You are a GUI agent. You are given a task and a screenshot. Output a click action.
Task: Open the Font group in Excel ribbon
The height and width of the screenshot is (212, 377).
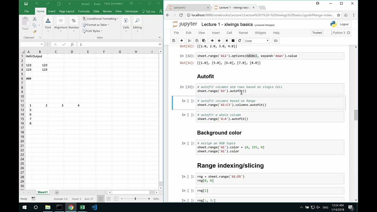click(48, 24)
